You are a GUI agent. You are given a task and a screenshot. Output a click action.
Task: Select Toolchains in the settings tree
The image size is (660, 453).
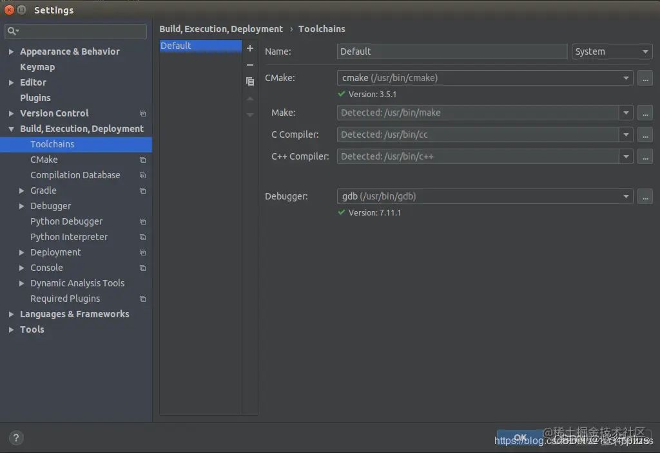tap(76, 145)
